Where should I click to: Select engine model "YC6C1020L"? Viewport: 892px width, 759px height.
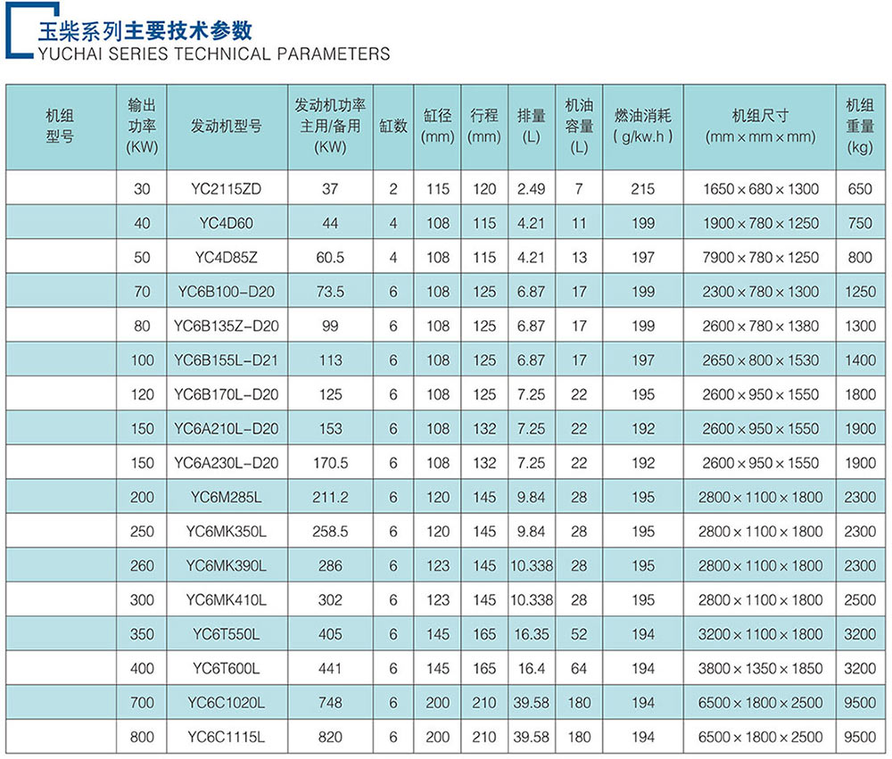227,703
